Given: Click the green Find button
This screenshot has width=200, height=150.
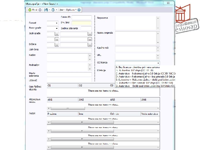Looking at the screenshot, I should 33,10.
